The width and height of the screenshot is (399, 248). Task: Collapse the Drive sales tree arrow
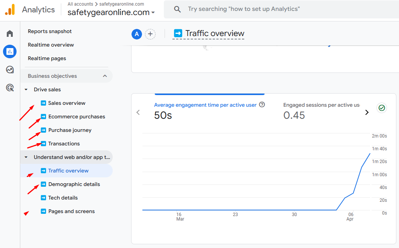point(26,90)
